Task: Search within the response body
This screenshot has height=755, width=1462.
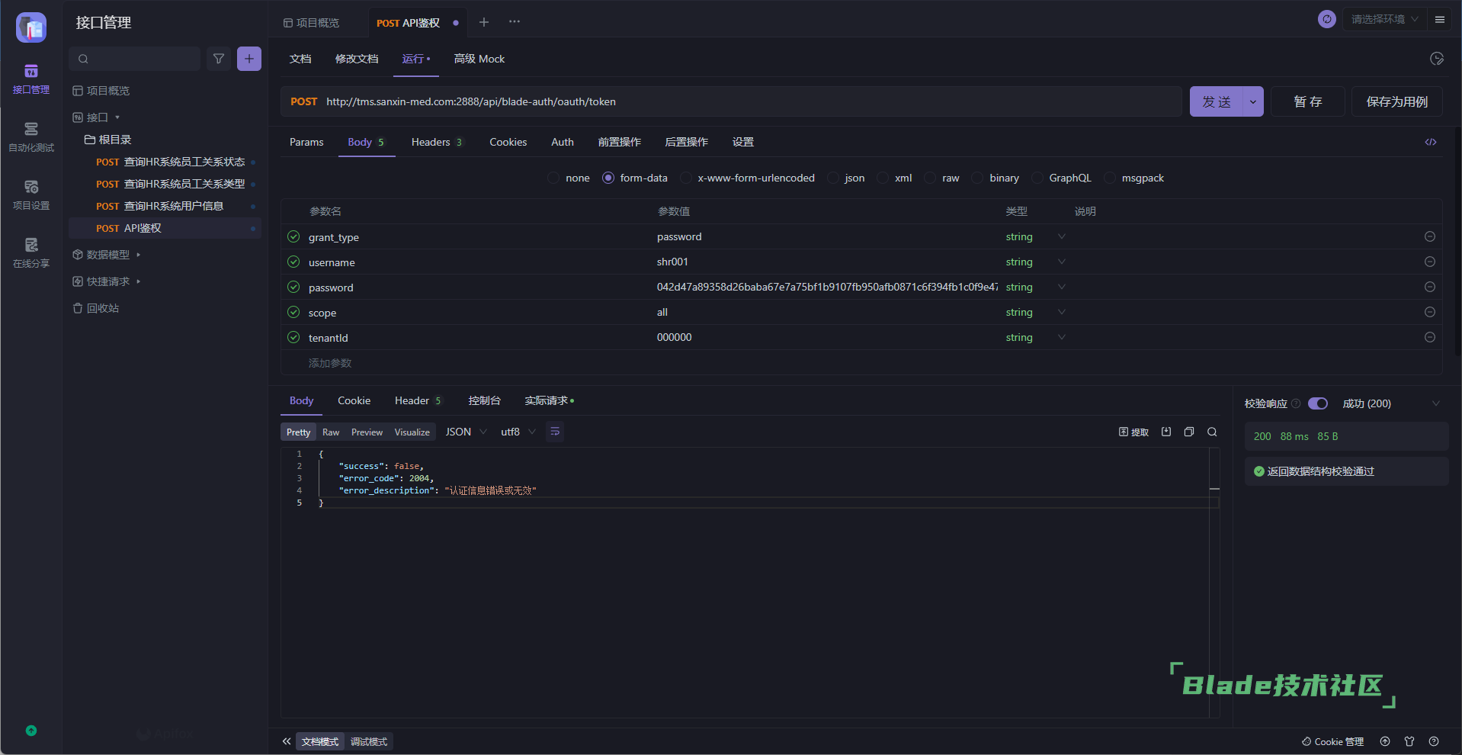Action: (x=1212, y=432)
